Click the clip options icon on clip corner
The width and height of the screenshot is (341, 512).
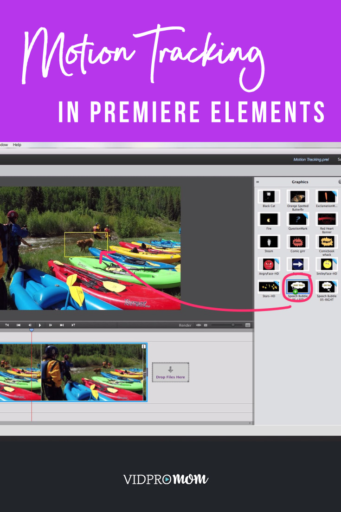pyautogui.click(x=143, y=346)
